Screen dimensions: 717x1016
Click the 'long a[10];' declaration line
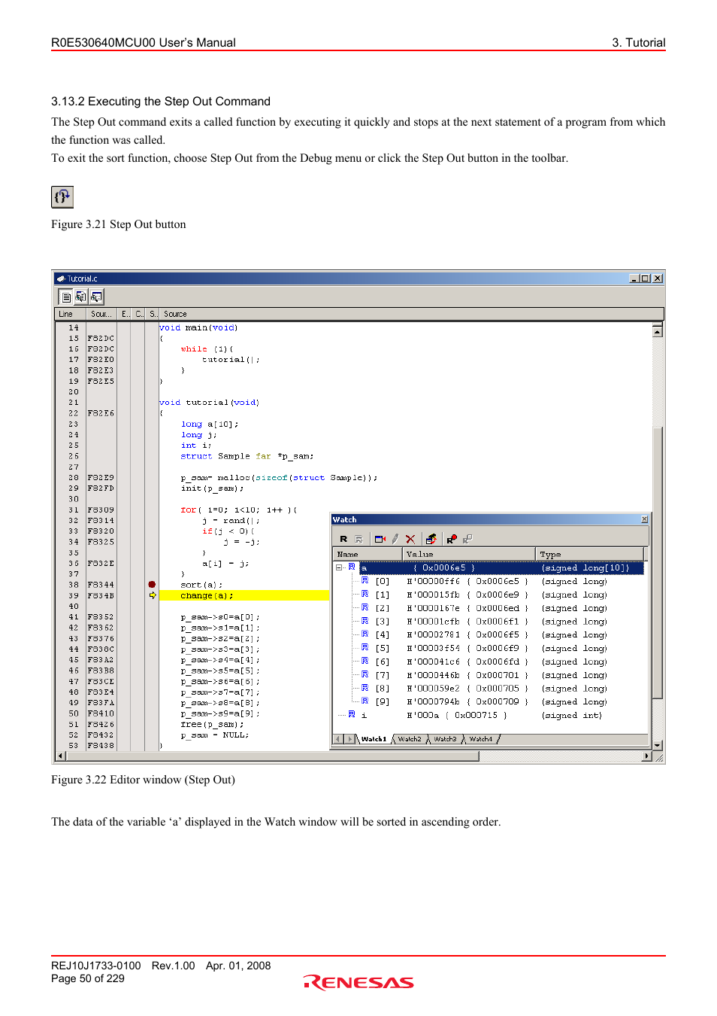(x=210, y=424)
